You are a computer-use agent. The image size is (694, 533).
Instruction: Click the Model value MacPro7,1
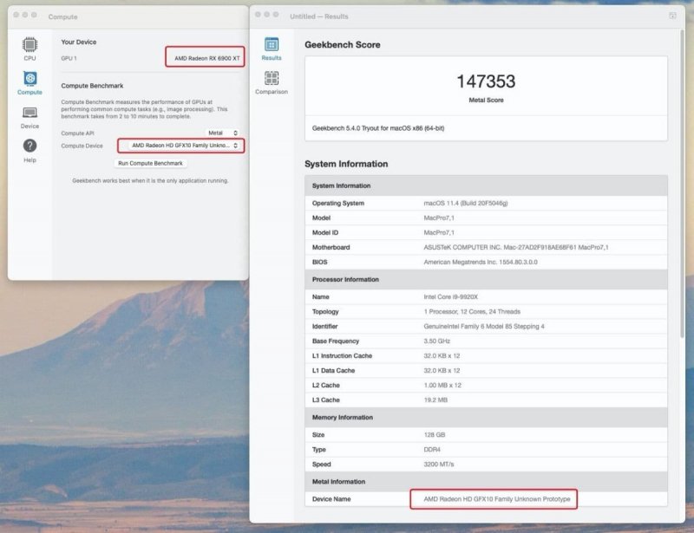439,218
